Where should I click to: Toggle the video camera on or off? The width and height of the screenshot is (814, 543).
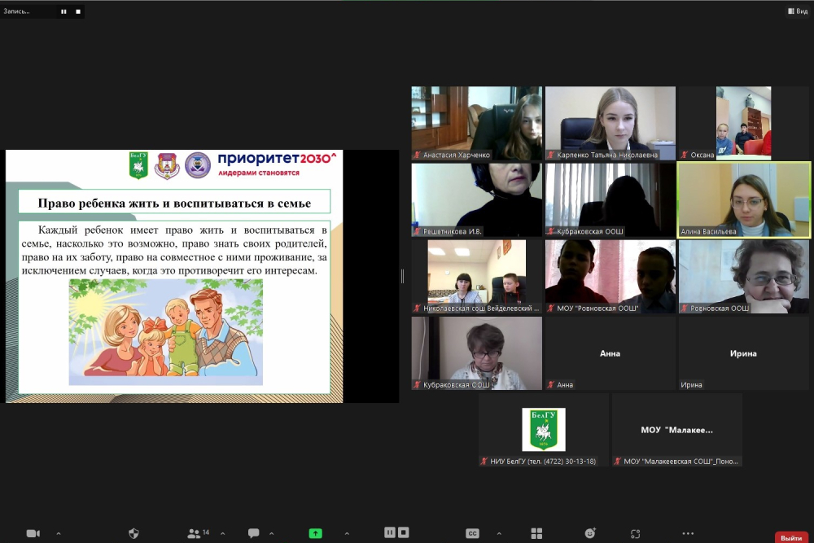[33, 533]
